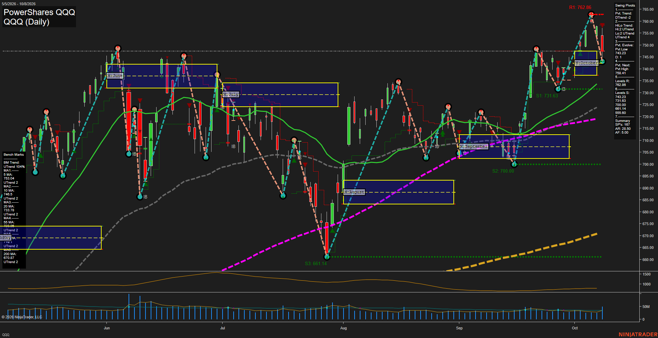Image resolution: width=658 pixels, height=338 pixels.
Task: Click the Pvt. Next: label
Action: [622, 65]
